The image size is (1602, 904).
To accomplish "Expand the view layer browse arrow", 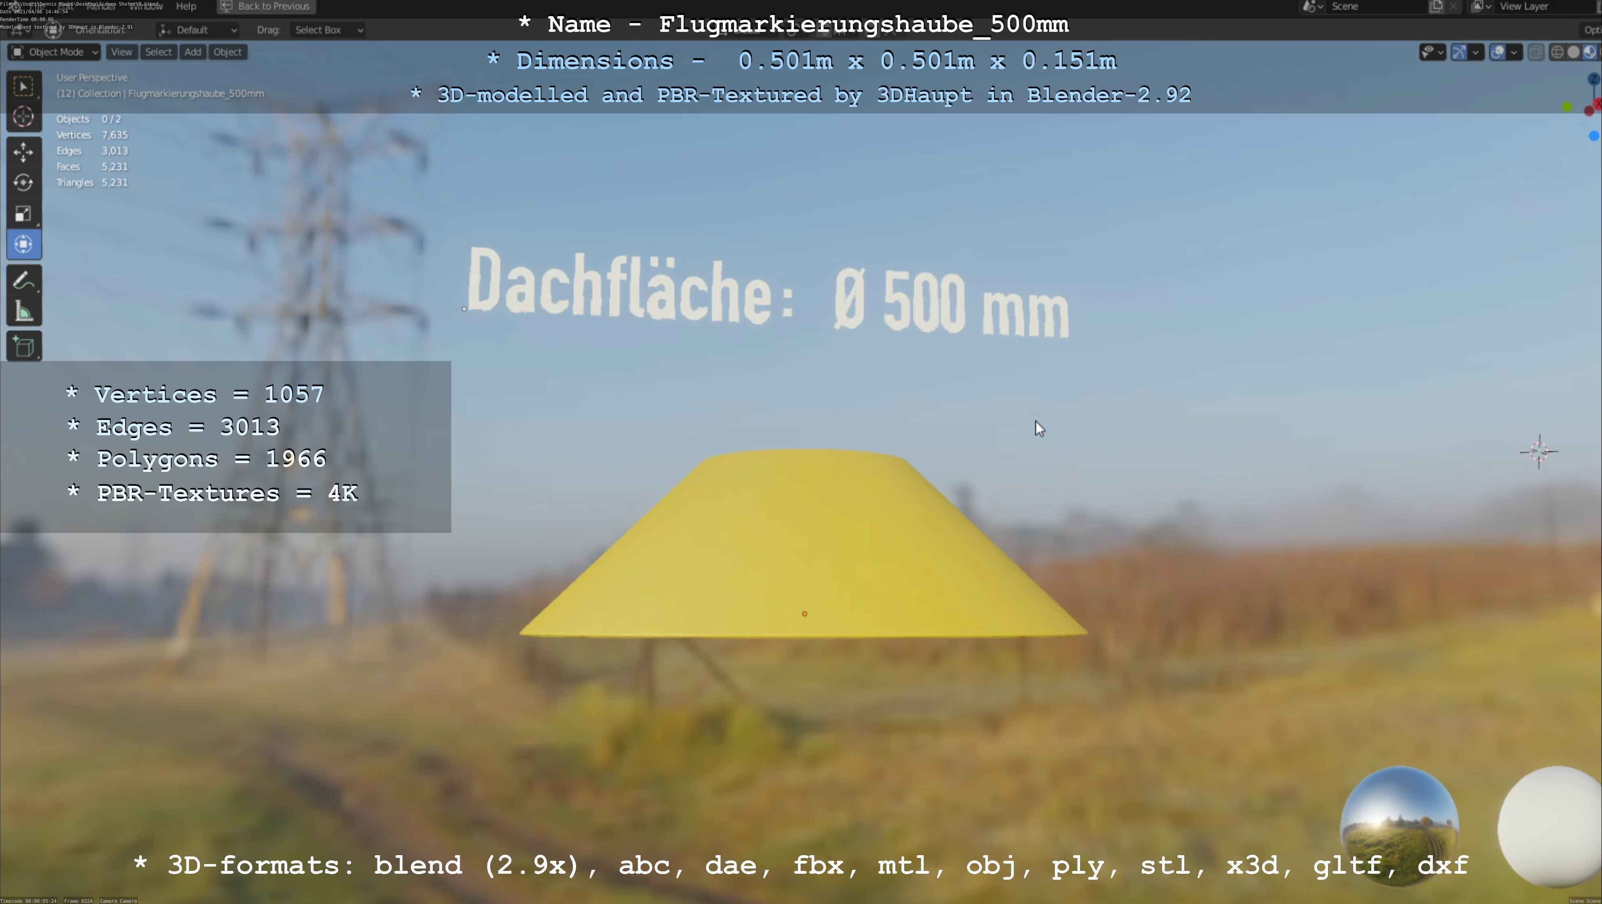I will [1488, 6].
